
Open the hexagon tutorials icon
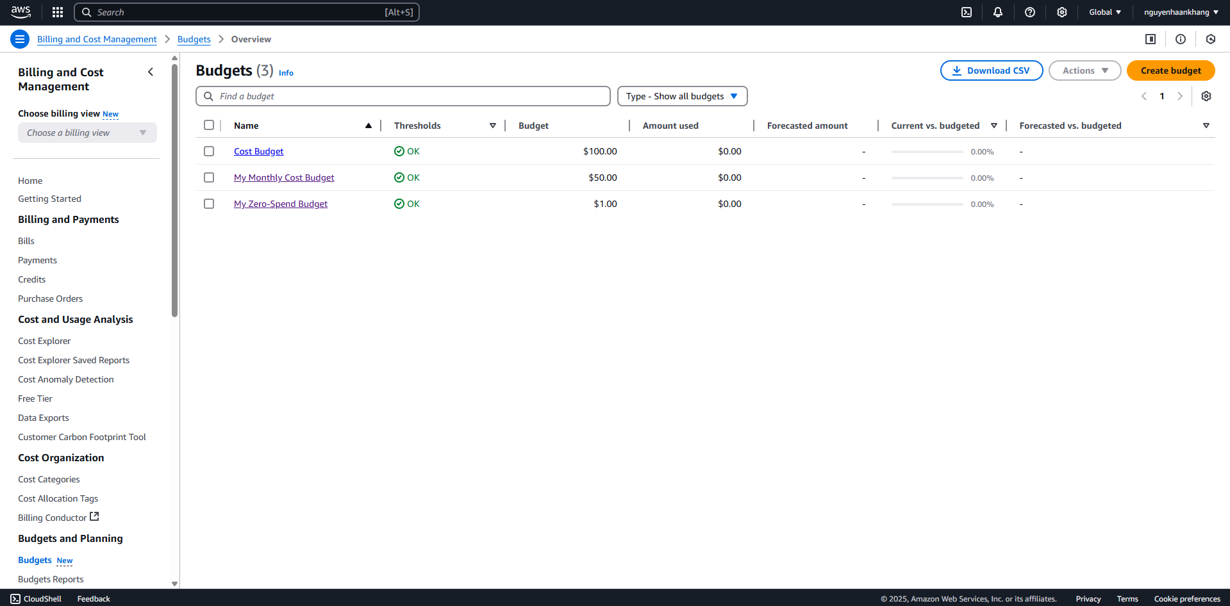tap(1211, 39)
